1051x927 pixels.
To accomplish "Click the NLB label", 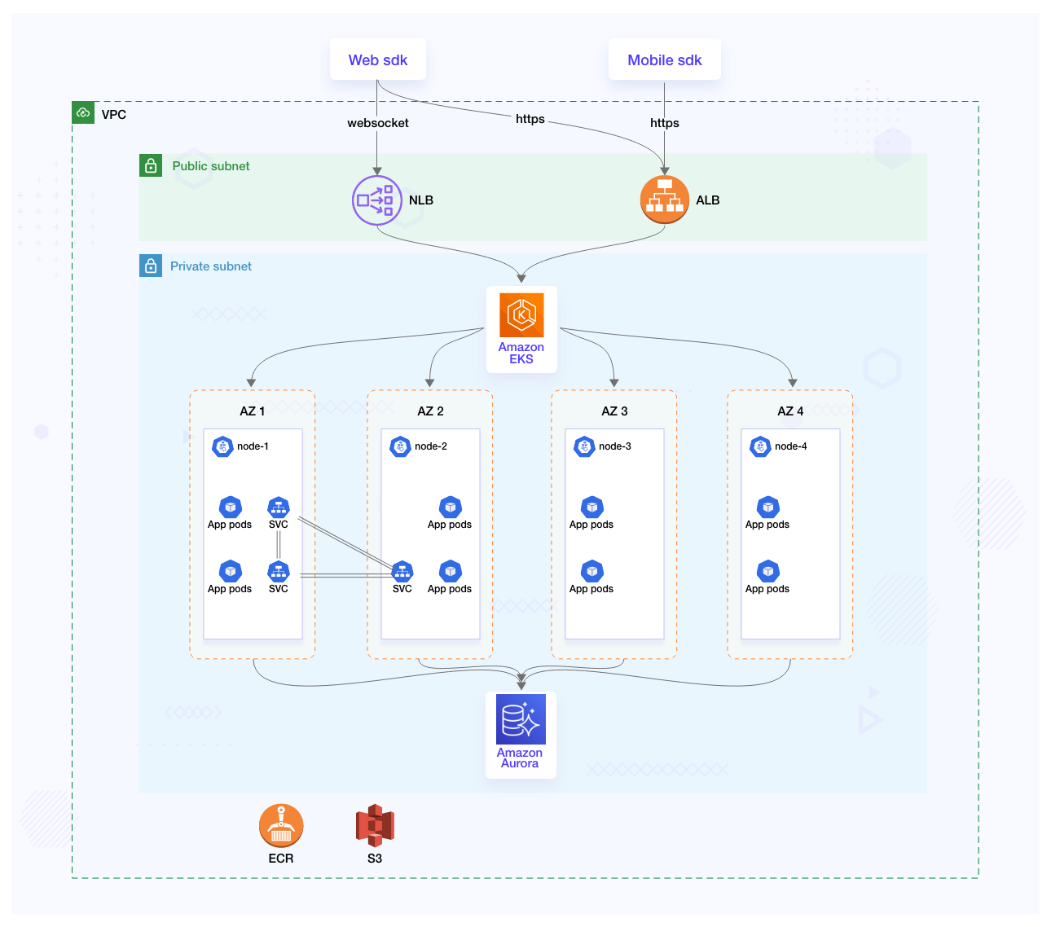I will click(421, 200).
